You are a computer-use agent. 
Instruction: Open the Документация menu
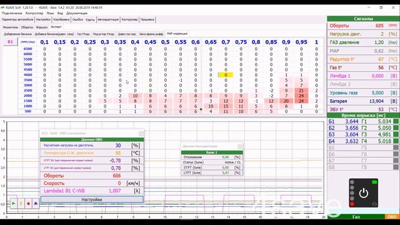click(77, 13)
